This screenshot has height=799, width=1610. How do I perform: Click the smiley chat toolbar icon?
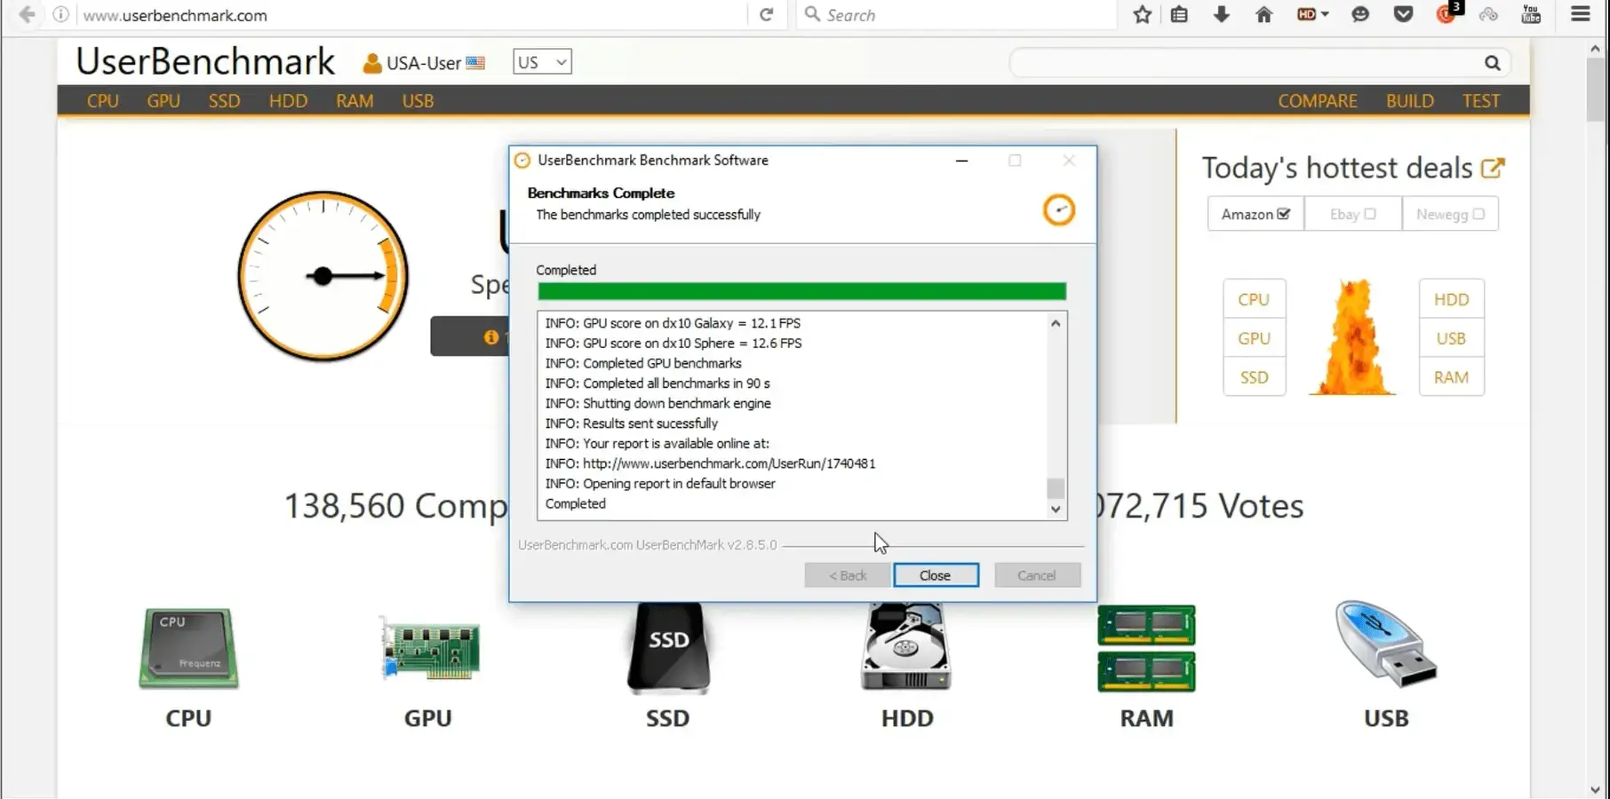click(1360, 14)
